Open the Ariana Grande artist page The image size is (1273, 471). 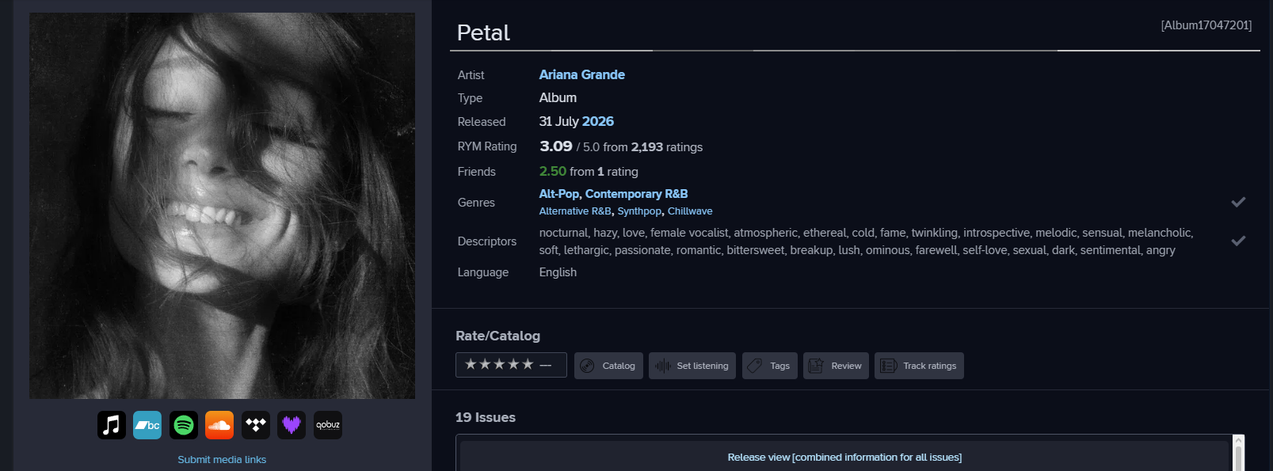[x=582, y=74]
